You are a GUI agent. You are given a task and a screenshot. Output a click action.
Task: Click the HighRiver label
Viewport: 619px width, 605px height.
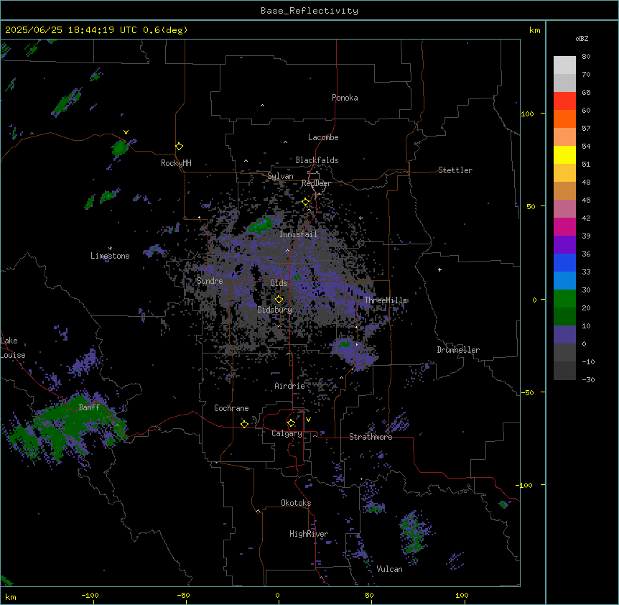tap(309, 534)
